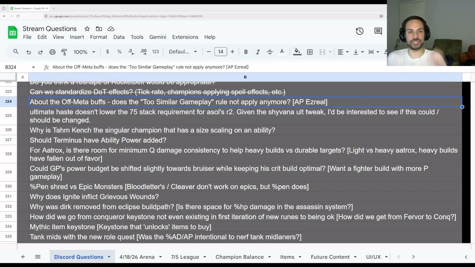Format as currency with dollar icon
The image size is (475, 267).
point(108,52)
